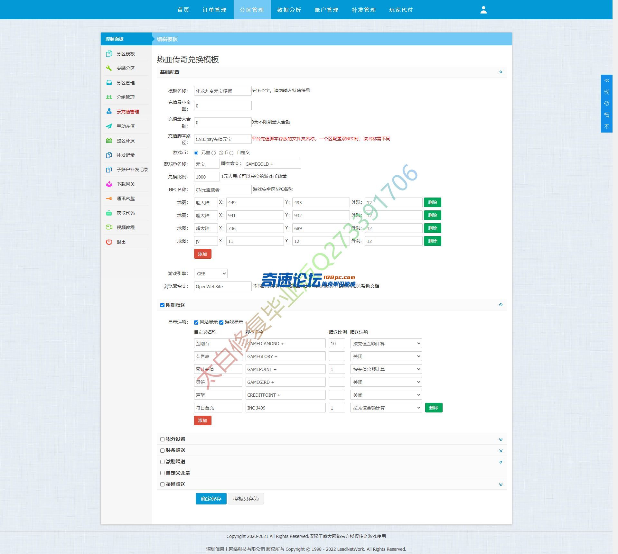Open the 首页 top menu
The image size is (618, 554).
pyautogui.click(x=183, y=10)
